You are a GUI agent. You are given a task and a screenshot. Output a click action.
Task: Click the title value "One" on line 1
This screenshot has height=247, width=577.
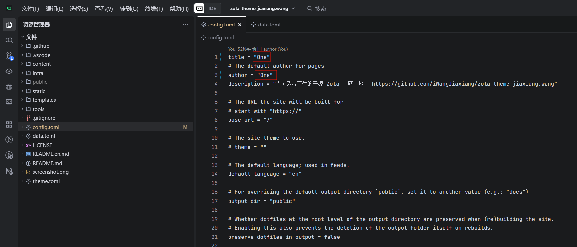262,57
